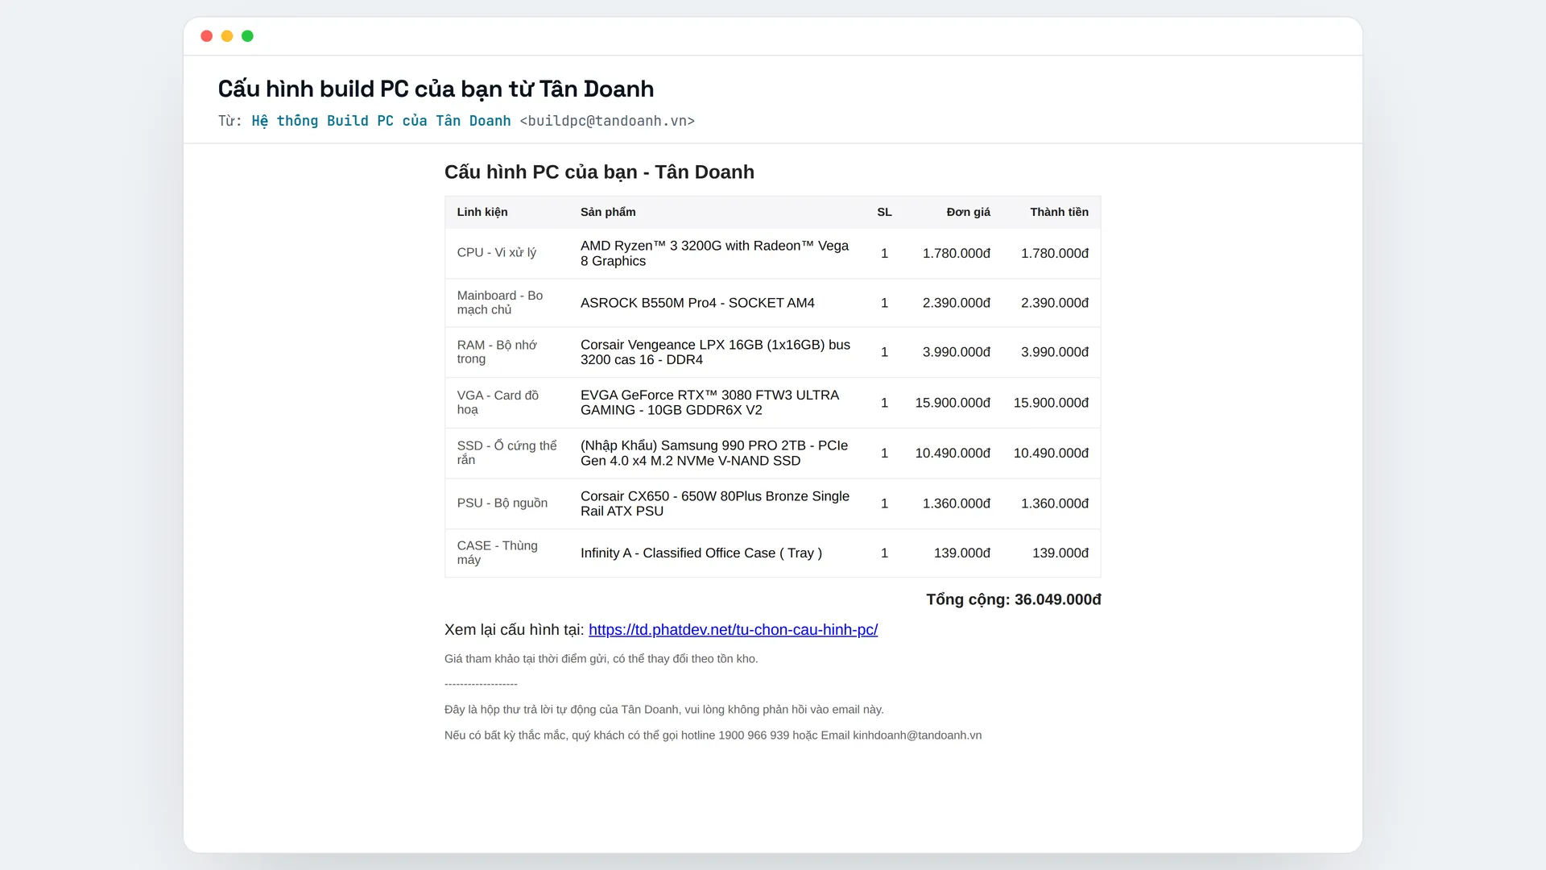Click the 'SSD - Ổ cứng thể rắn' cell

point(506,453)
